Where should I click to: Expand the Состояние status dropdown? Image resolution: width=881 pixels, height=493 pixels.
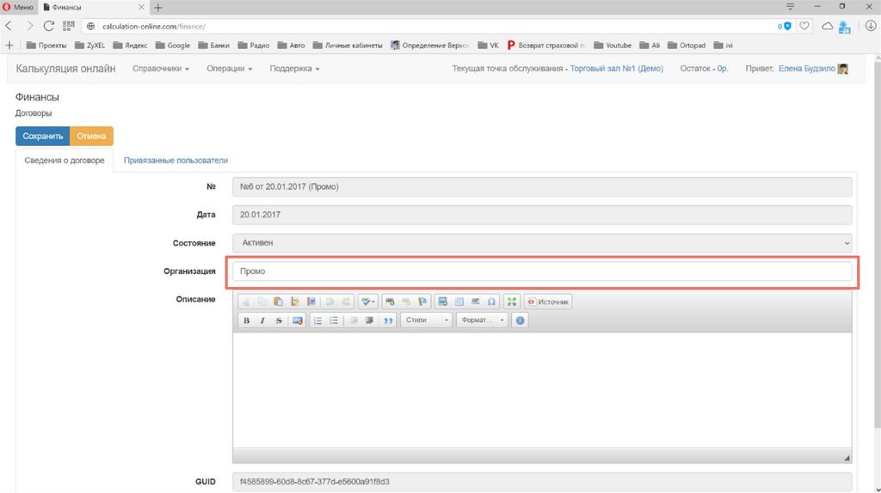(x=542, y=243)
